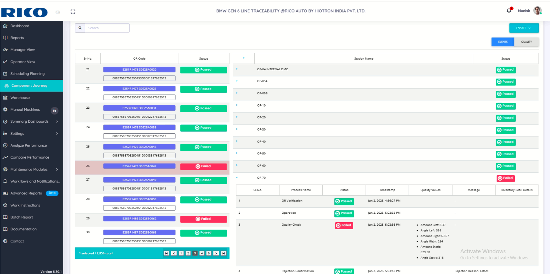Image resolution: width=550 pixels, height=274 pixels.
Task: Go to page 1
Action: coord(181,253)
